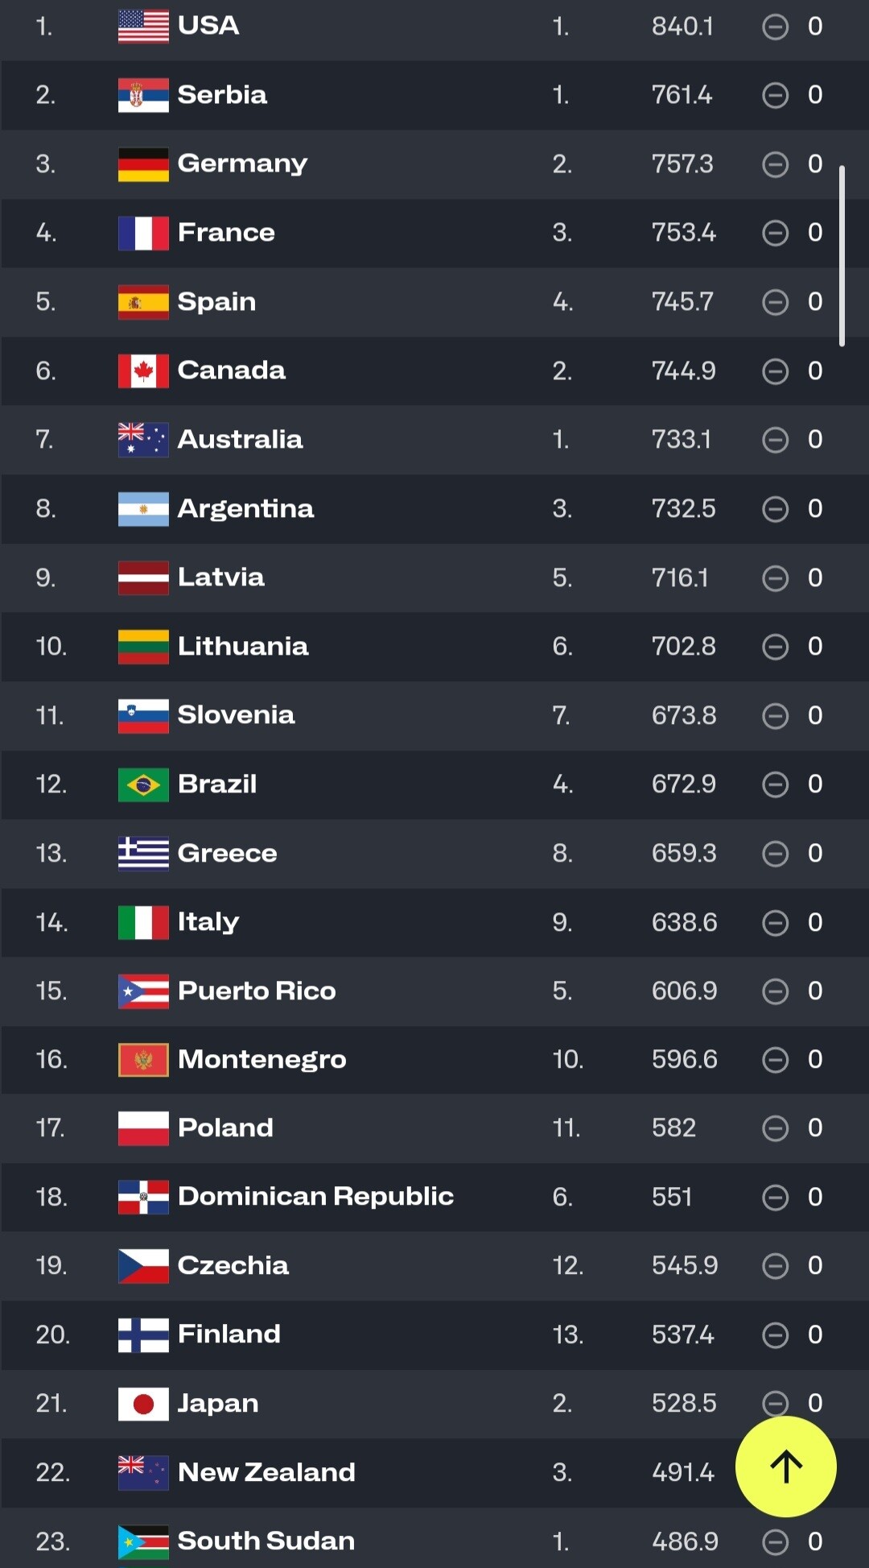Click France's 753.4 points value
The height and width of the screenshot is (1568, 869).
coord(683,233)
